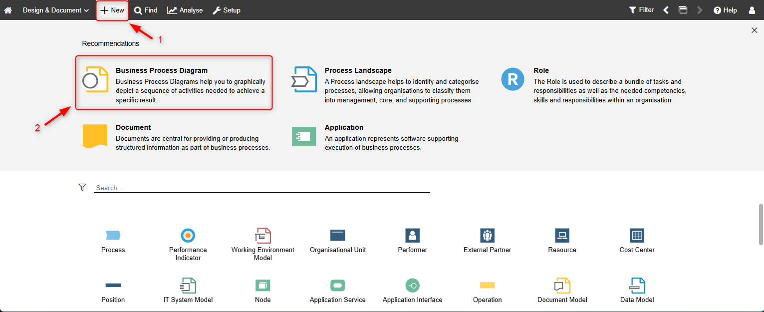Select the Performance Indicator object icon
Screen dimensions: 764x312
(x=188, y=236)
